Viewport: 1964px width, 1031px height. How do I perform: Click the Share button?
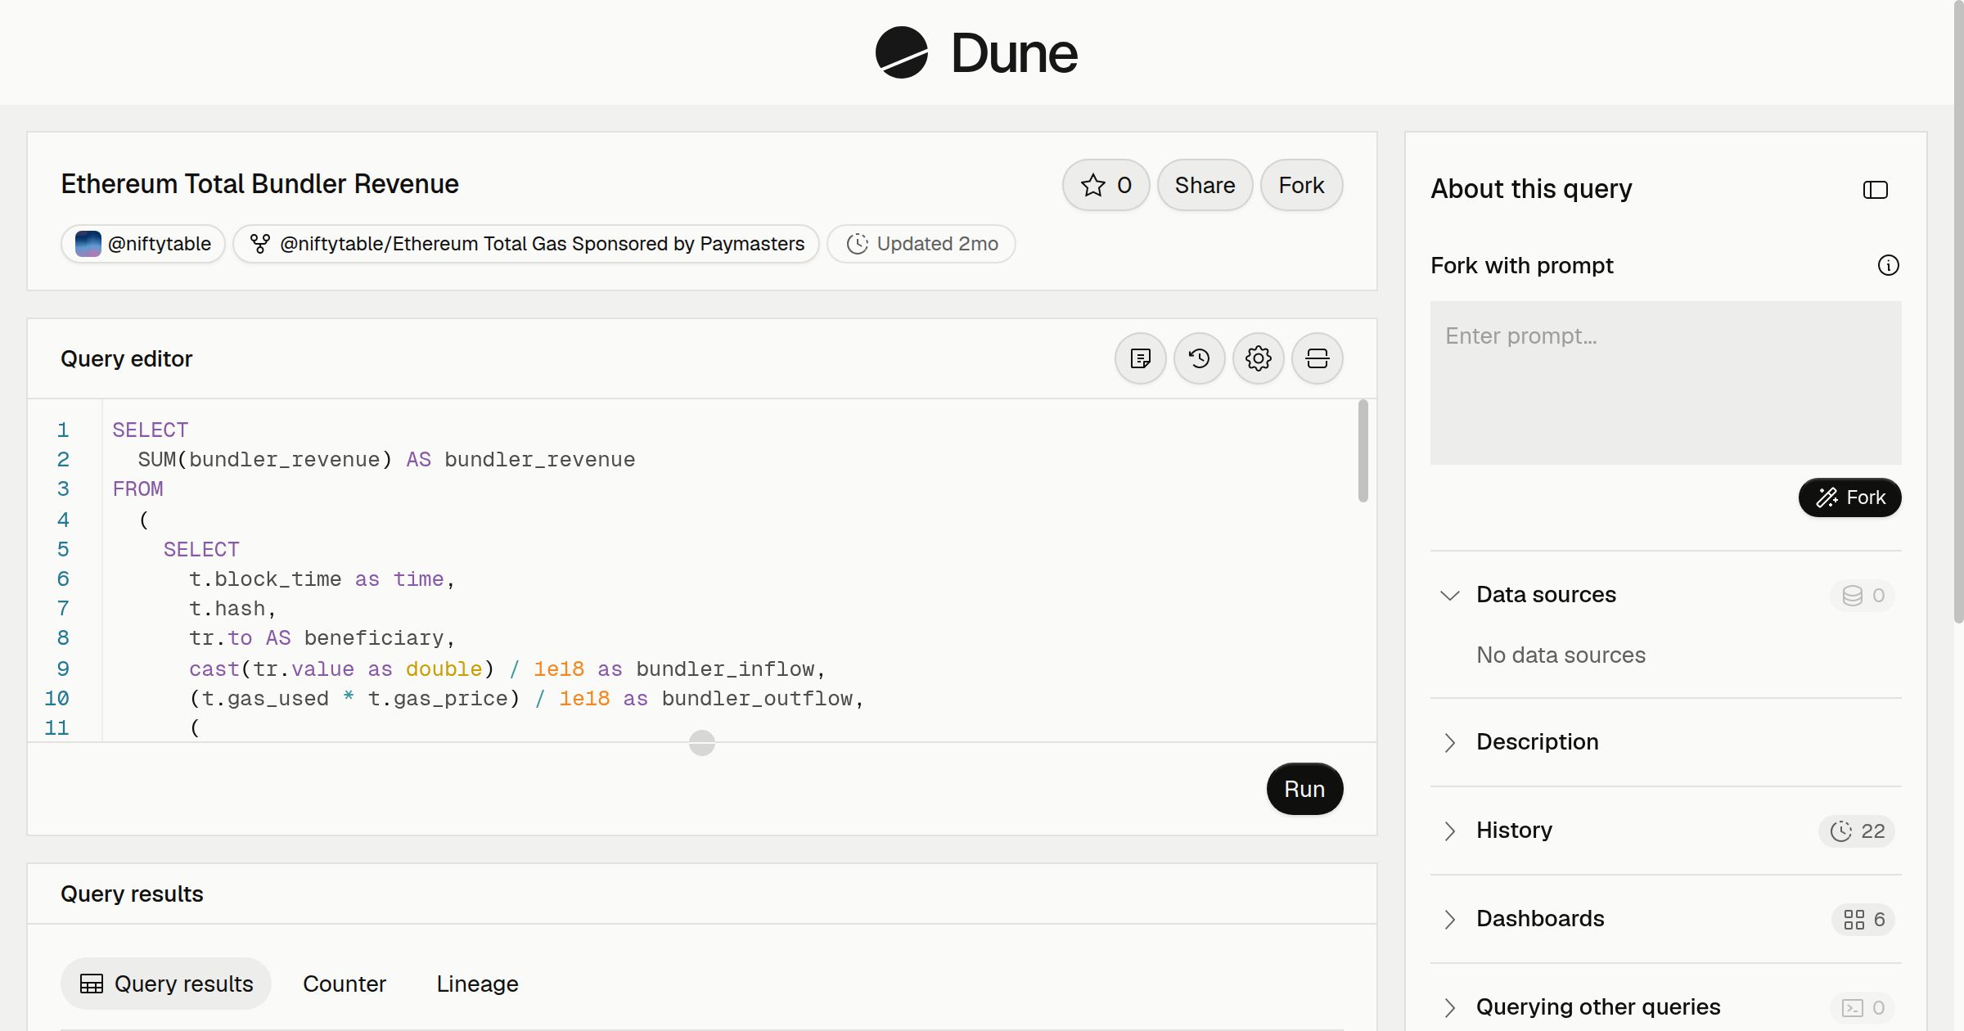pyautogui.click(x=1205, y=185)
